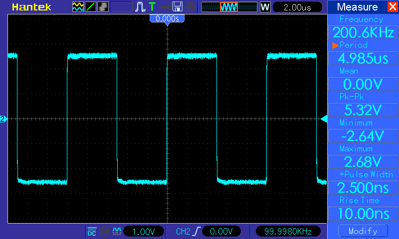
Task: Select the Minimum measurement label
Action: coord(356,122)
